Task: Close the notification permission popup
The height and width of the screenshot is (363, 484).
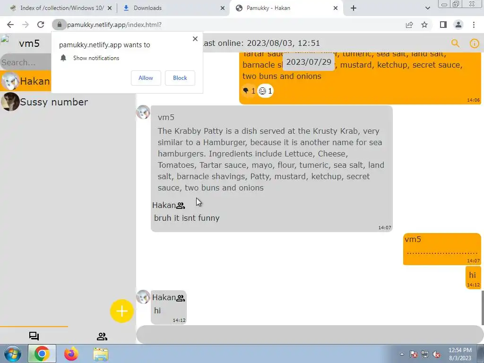Action: pyautogui.click(x=195, y=39)
